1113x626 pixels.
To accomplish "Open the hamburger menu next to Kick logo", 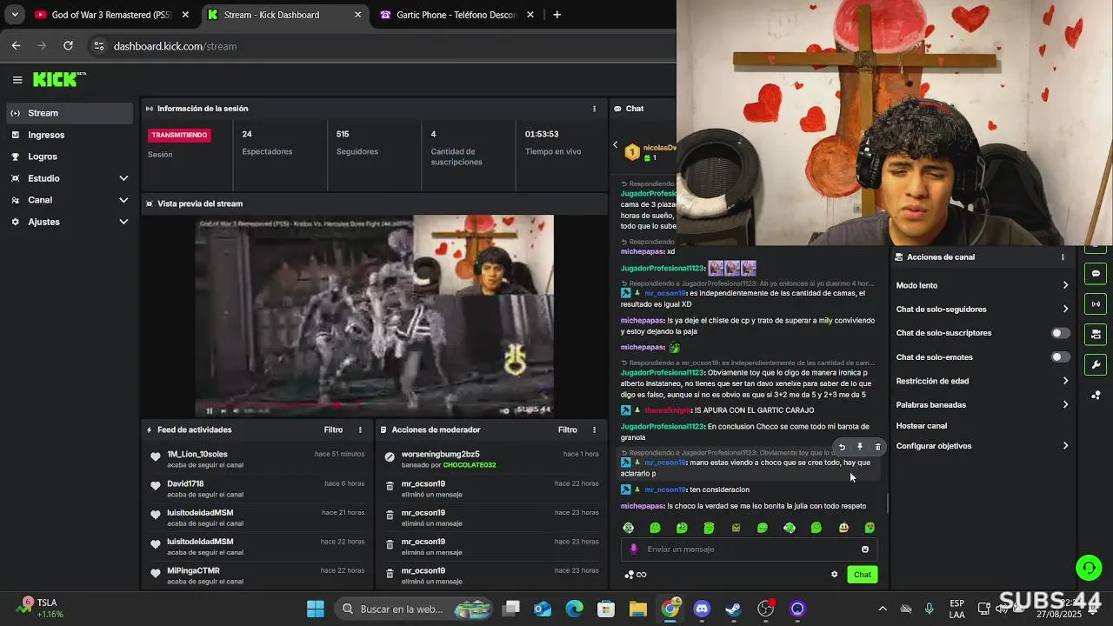I will pos(17,79).
